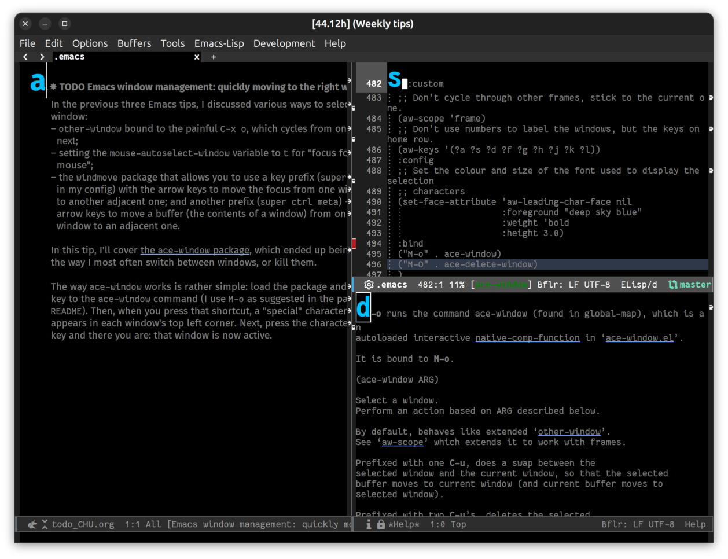Click the ':config' keyword on line 487
Image resolution: width=728 pixels, height=559 pixels.
tap(416, 160)
